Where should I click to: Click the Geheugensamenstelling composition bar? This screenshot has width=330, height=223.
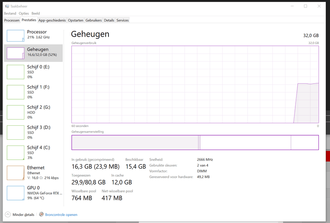[195, 143]
